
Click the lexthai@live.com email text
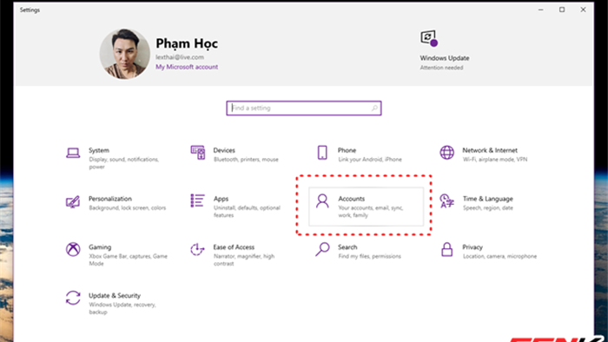tap(180, 57)
